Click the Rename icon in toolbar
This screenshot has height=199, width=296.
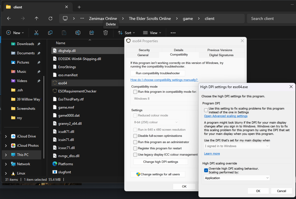point(78,33)
